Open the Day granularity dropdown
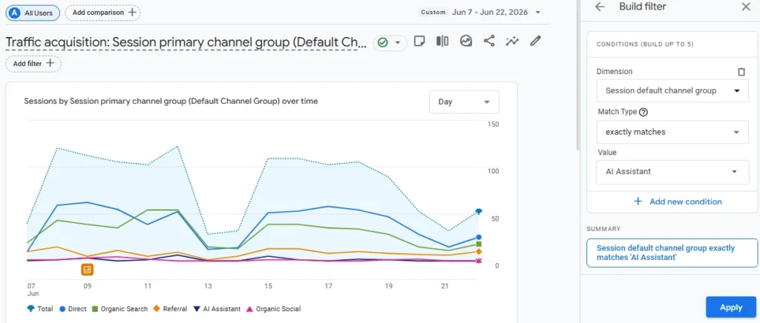Image resolution: width=760 pixels, height=323 pixels. (464, 102)
